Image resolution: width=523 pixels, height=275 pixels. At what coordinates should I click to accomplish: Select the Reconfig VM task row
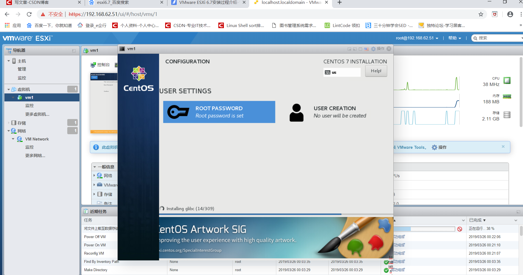(x=94, y=254)
